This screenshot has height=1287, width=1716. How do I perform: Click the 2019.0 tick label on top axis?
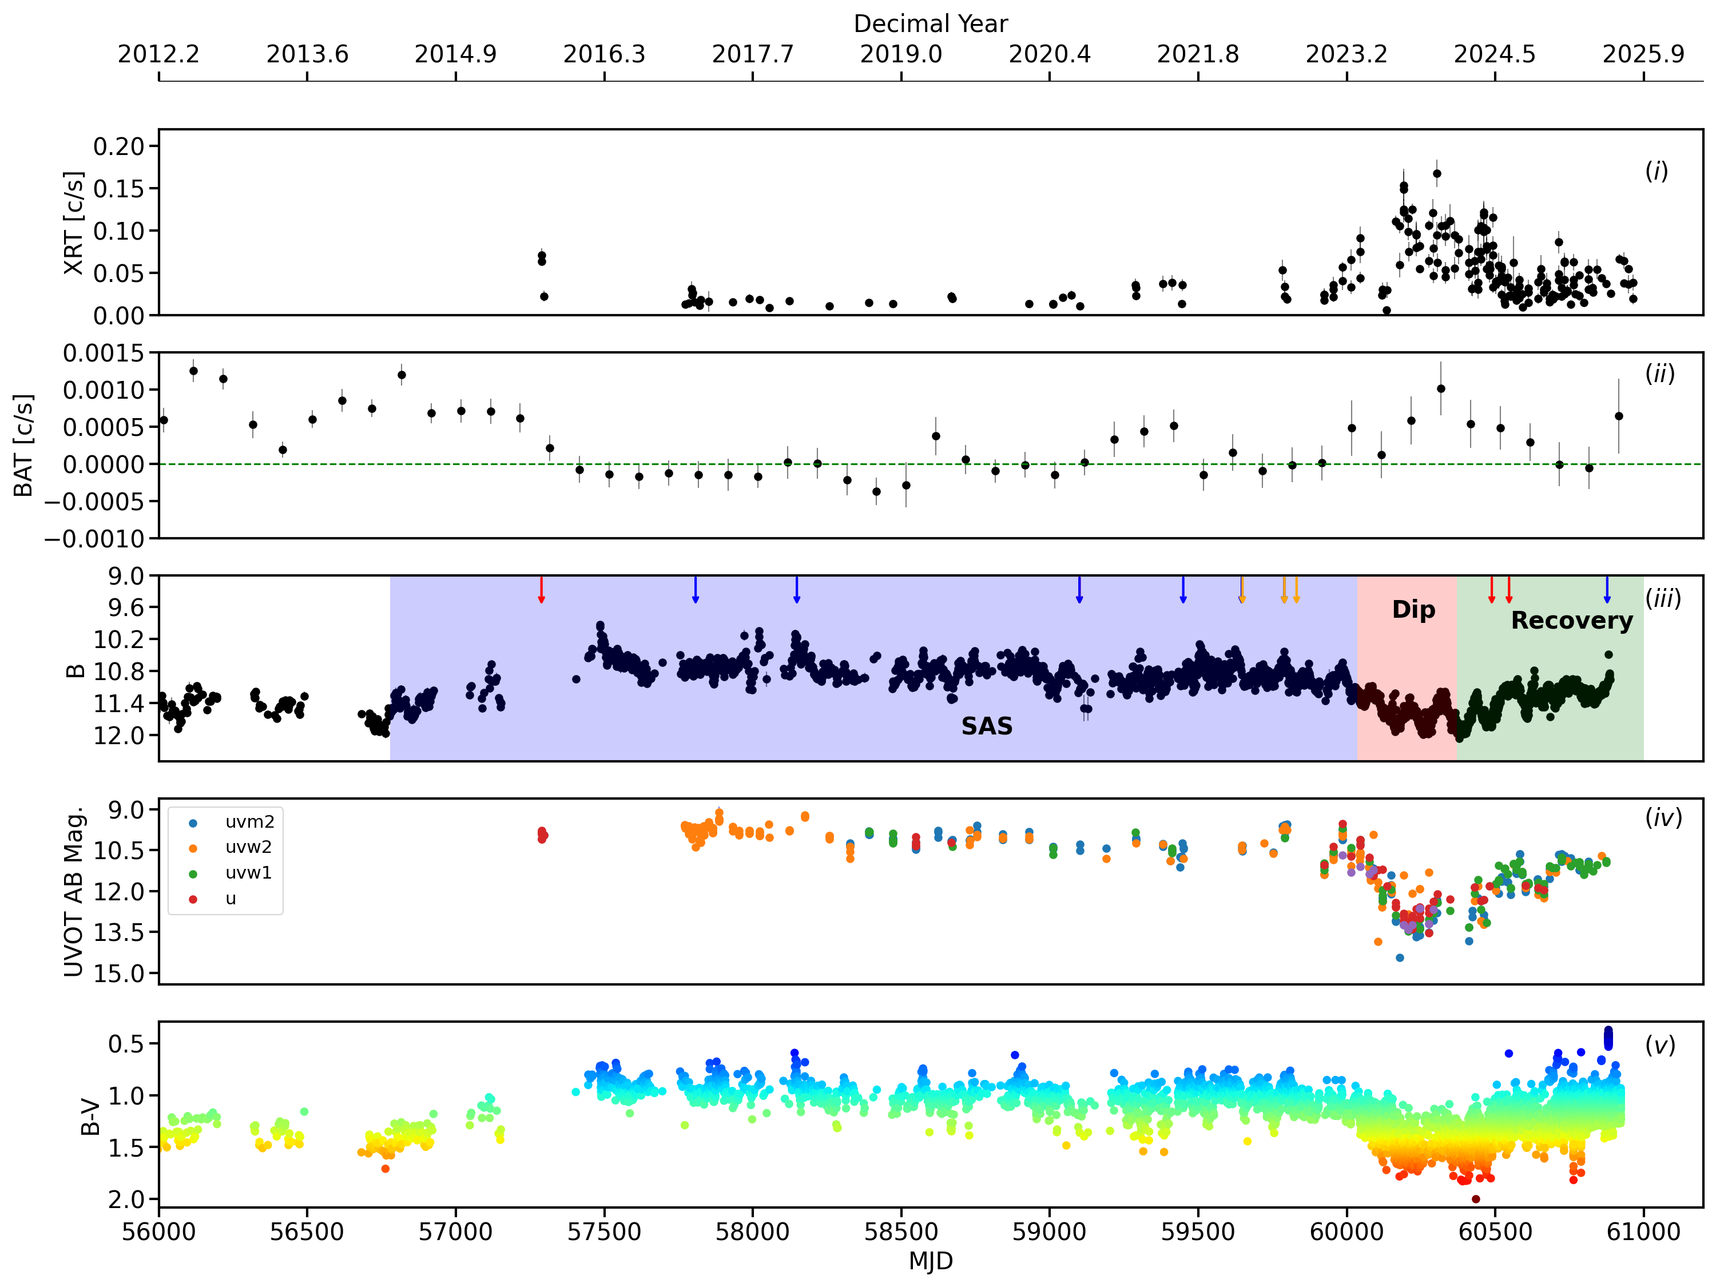[x=901, y=54]
